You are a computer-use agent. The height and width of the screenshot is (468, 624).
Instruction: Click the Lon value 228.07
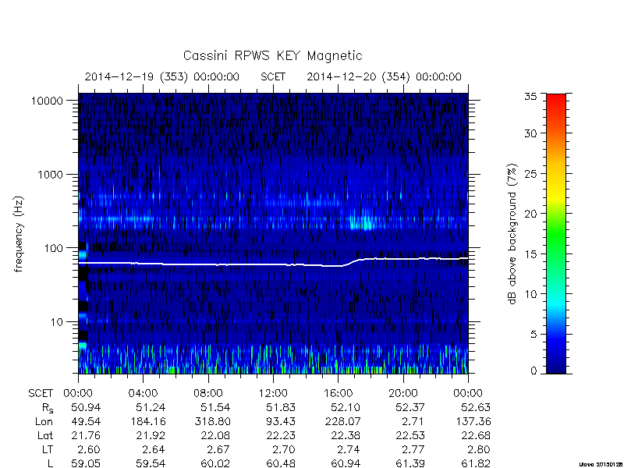coord(342,421)
